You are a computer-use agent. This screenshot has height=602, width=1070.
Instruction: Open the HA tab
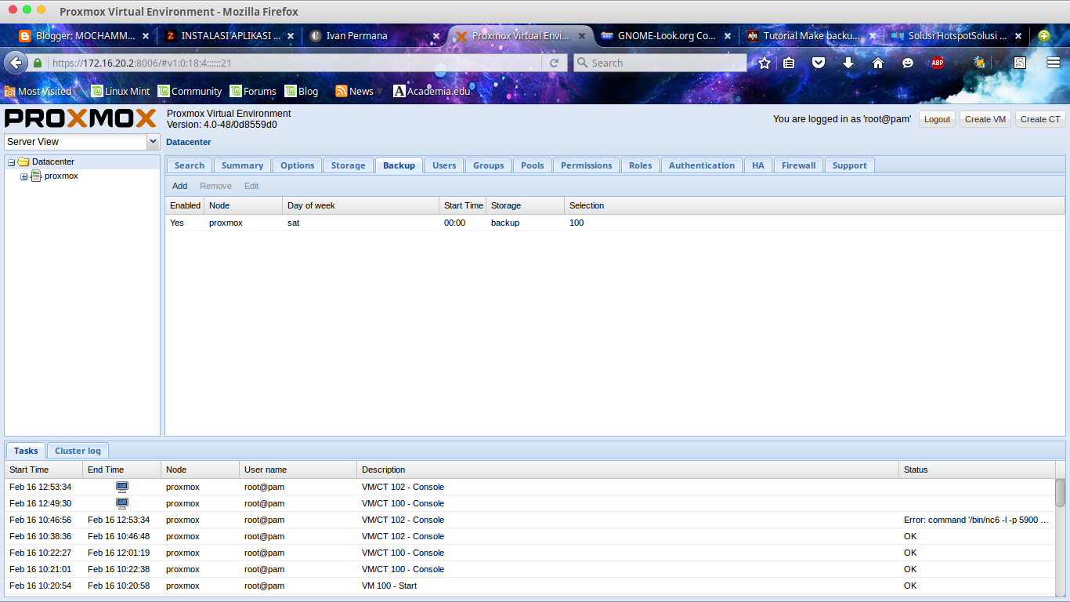(x=758, y=165)
